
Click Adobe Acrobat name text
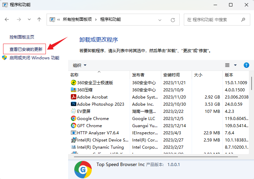pos(92,97)
